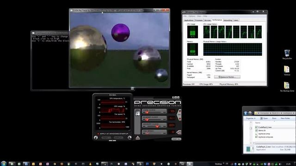Image resolution: width=296 pixels, height=166 pixels.
Task: Open the Options menu in Task Manager
Action: 192,16
